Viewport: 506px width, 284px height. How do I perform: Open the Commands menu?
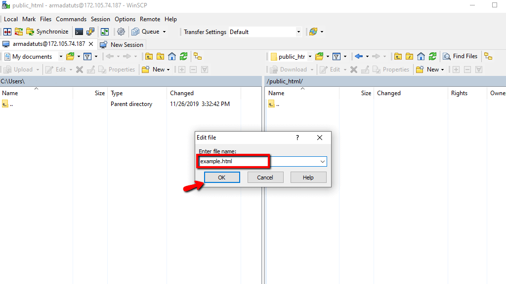point(71,19)
